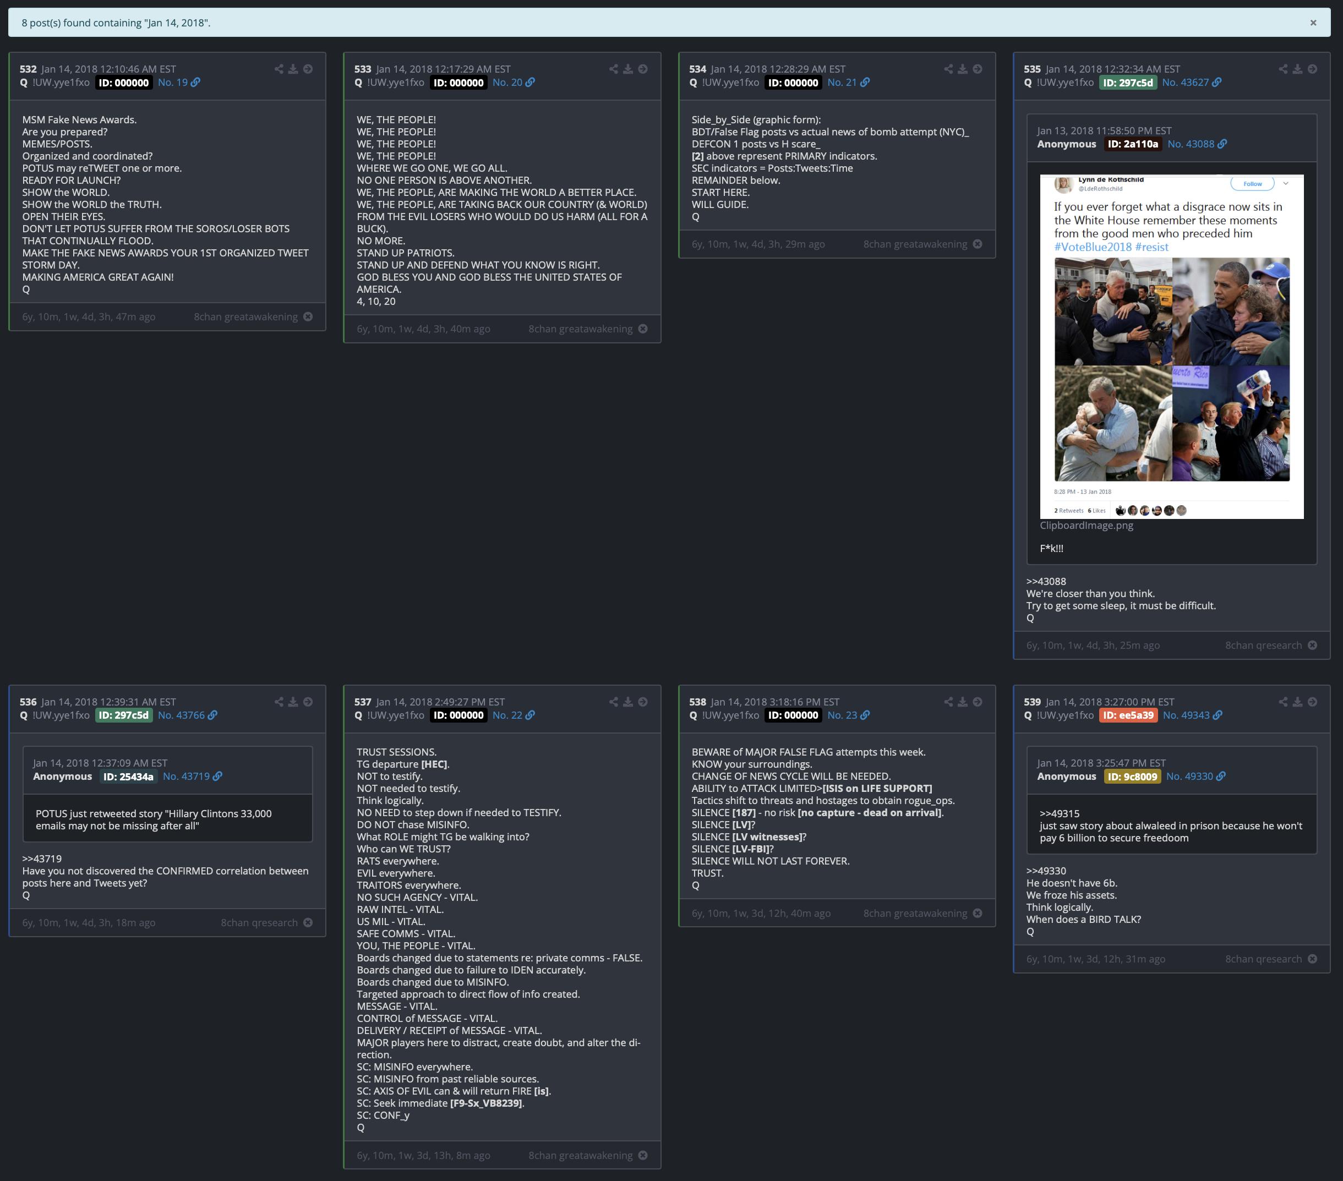
Task: Click 8chan greatawakening source on post 534
Action: pyautogui.click(x=915, y=244)
